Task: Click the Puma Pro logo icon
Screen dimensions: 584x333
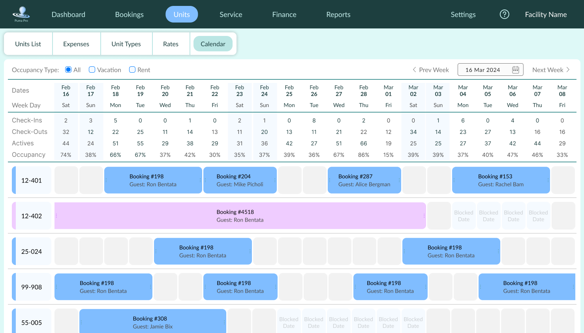Action: tap(21, 14)
